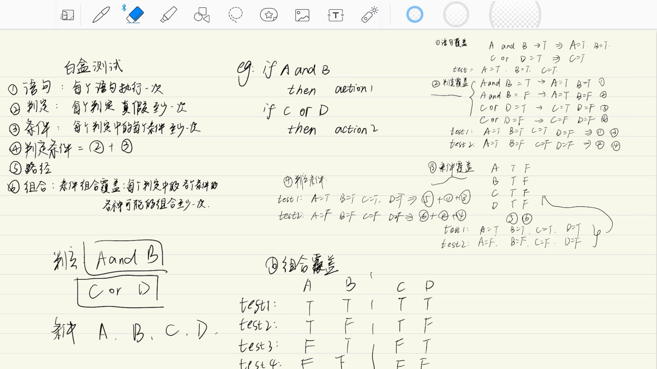The height and width of the screenshot is (369, 657).
Task: Choose the largest eraser size
Action: (x=515, y=15)
